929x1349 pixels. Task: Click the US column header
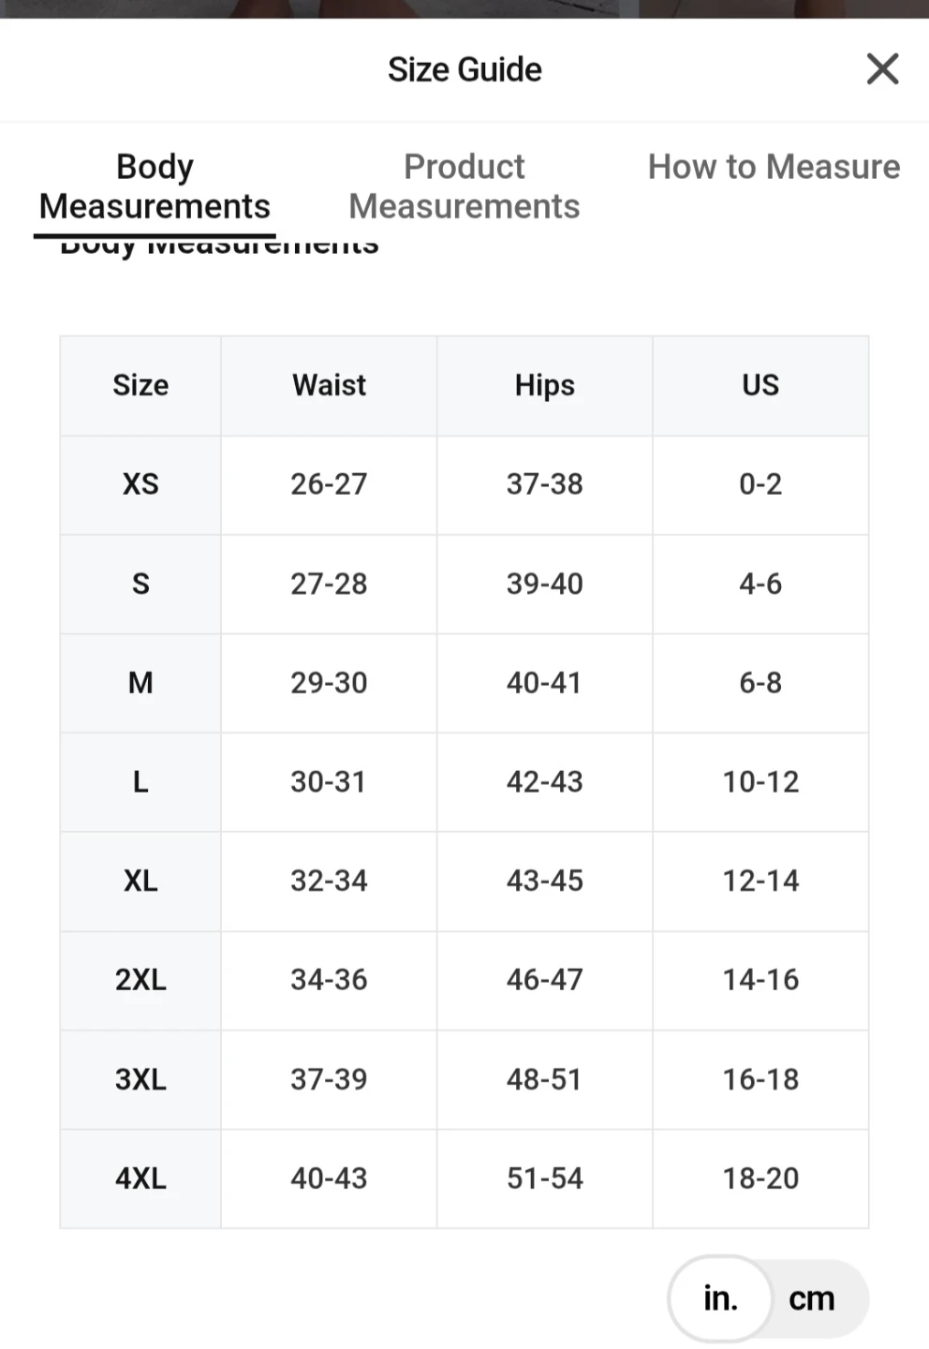(760, 385)
